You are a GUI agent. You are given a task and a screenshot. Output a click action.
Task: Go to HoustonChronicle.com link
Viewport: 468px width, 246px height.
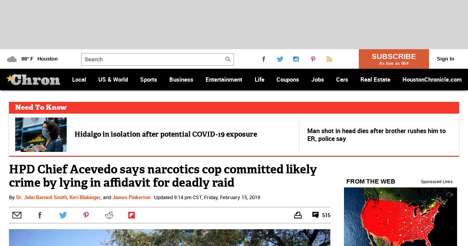point(432,80)
